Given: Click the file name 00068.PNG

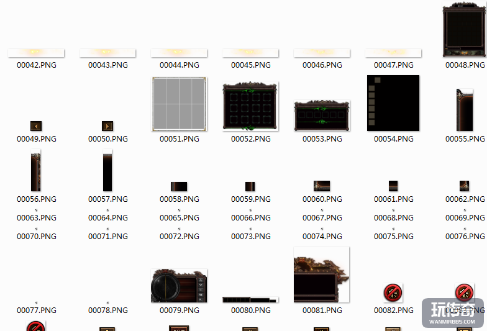Looking at the screenshot, I should [x=394, y=217].
